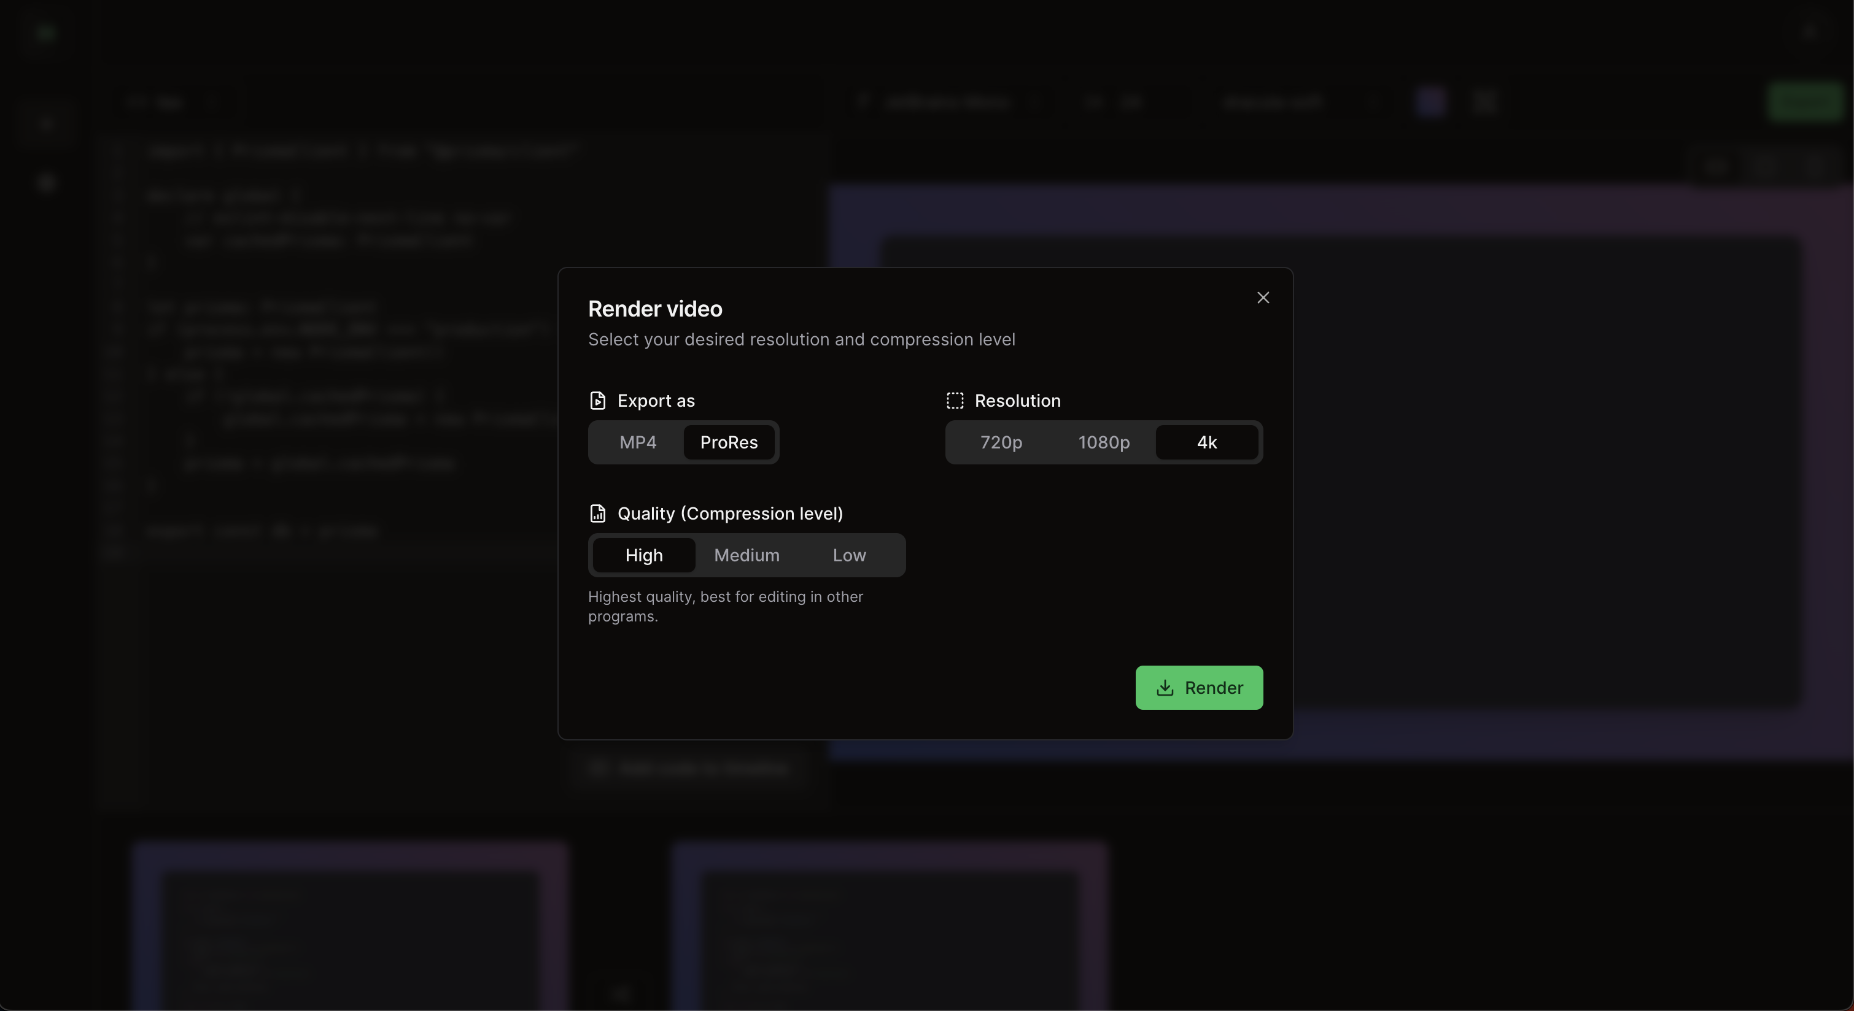This screenshot has width=1854, height=1011.
Task: Set quality to Medium
Action: [747, 555]
